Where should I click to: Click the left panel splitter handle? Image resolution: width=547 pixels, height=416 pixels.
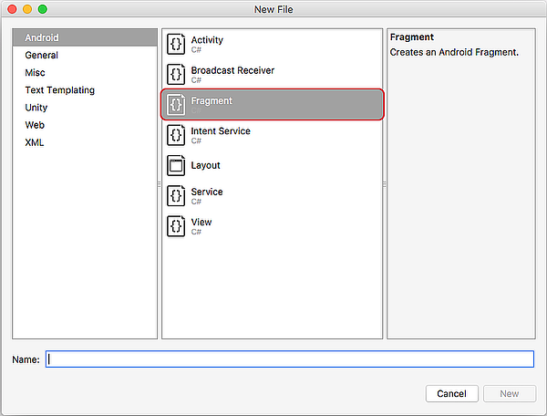point(160,183)
